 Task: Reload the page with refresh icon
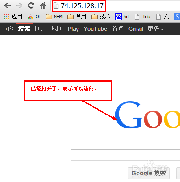(31, 6)
